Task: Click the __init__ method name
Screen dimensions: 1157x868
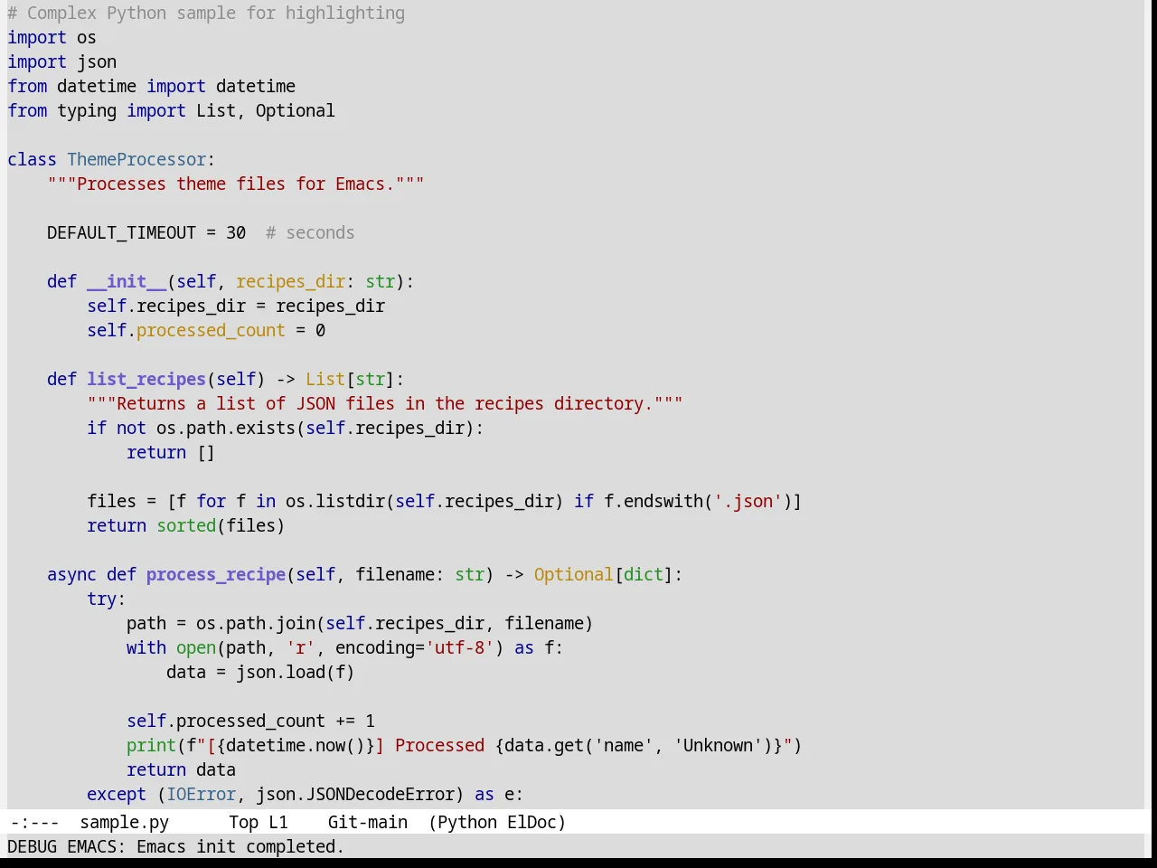Action: (127, 281)
